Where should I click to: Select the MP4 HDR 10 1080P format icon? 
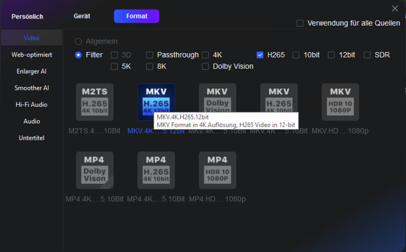[x=217, y=170]
